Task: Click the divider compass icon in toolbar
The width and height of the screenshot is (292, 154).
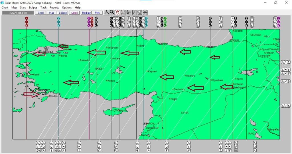Action: (107, 13)
